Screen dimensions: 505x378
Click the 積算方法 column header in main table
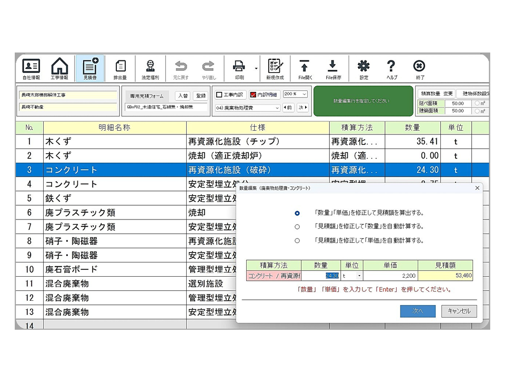click(x=357, y=128)
